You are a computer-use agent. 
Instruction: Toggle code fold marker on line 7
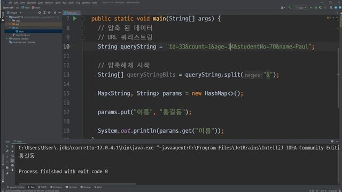(x=83, y=19)
